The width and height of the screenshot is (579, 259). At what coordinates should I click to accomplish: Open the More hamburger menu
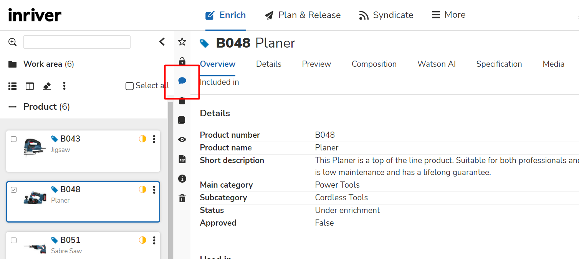pos(448,15)
